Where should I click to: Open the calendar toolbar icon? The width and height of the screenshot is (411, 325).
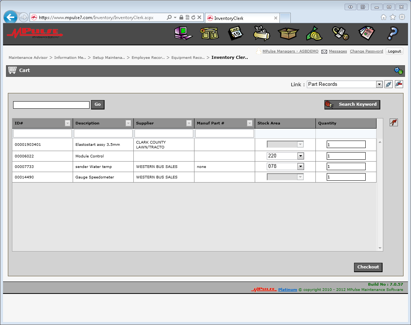click(x=235, y=34)
